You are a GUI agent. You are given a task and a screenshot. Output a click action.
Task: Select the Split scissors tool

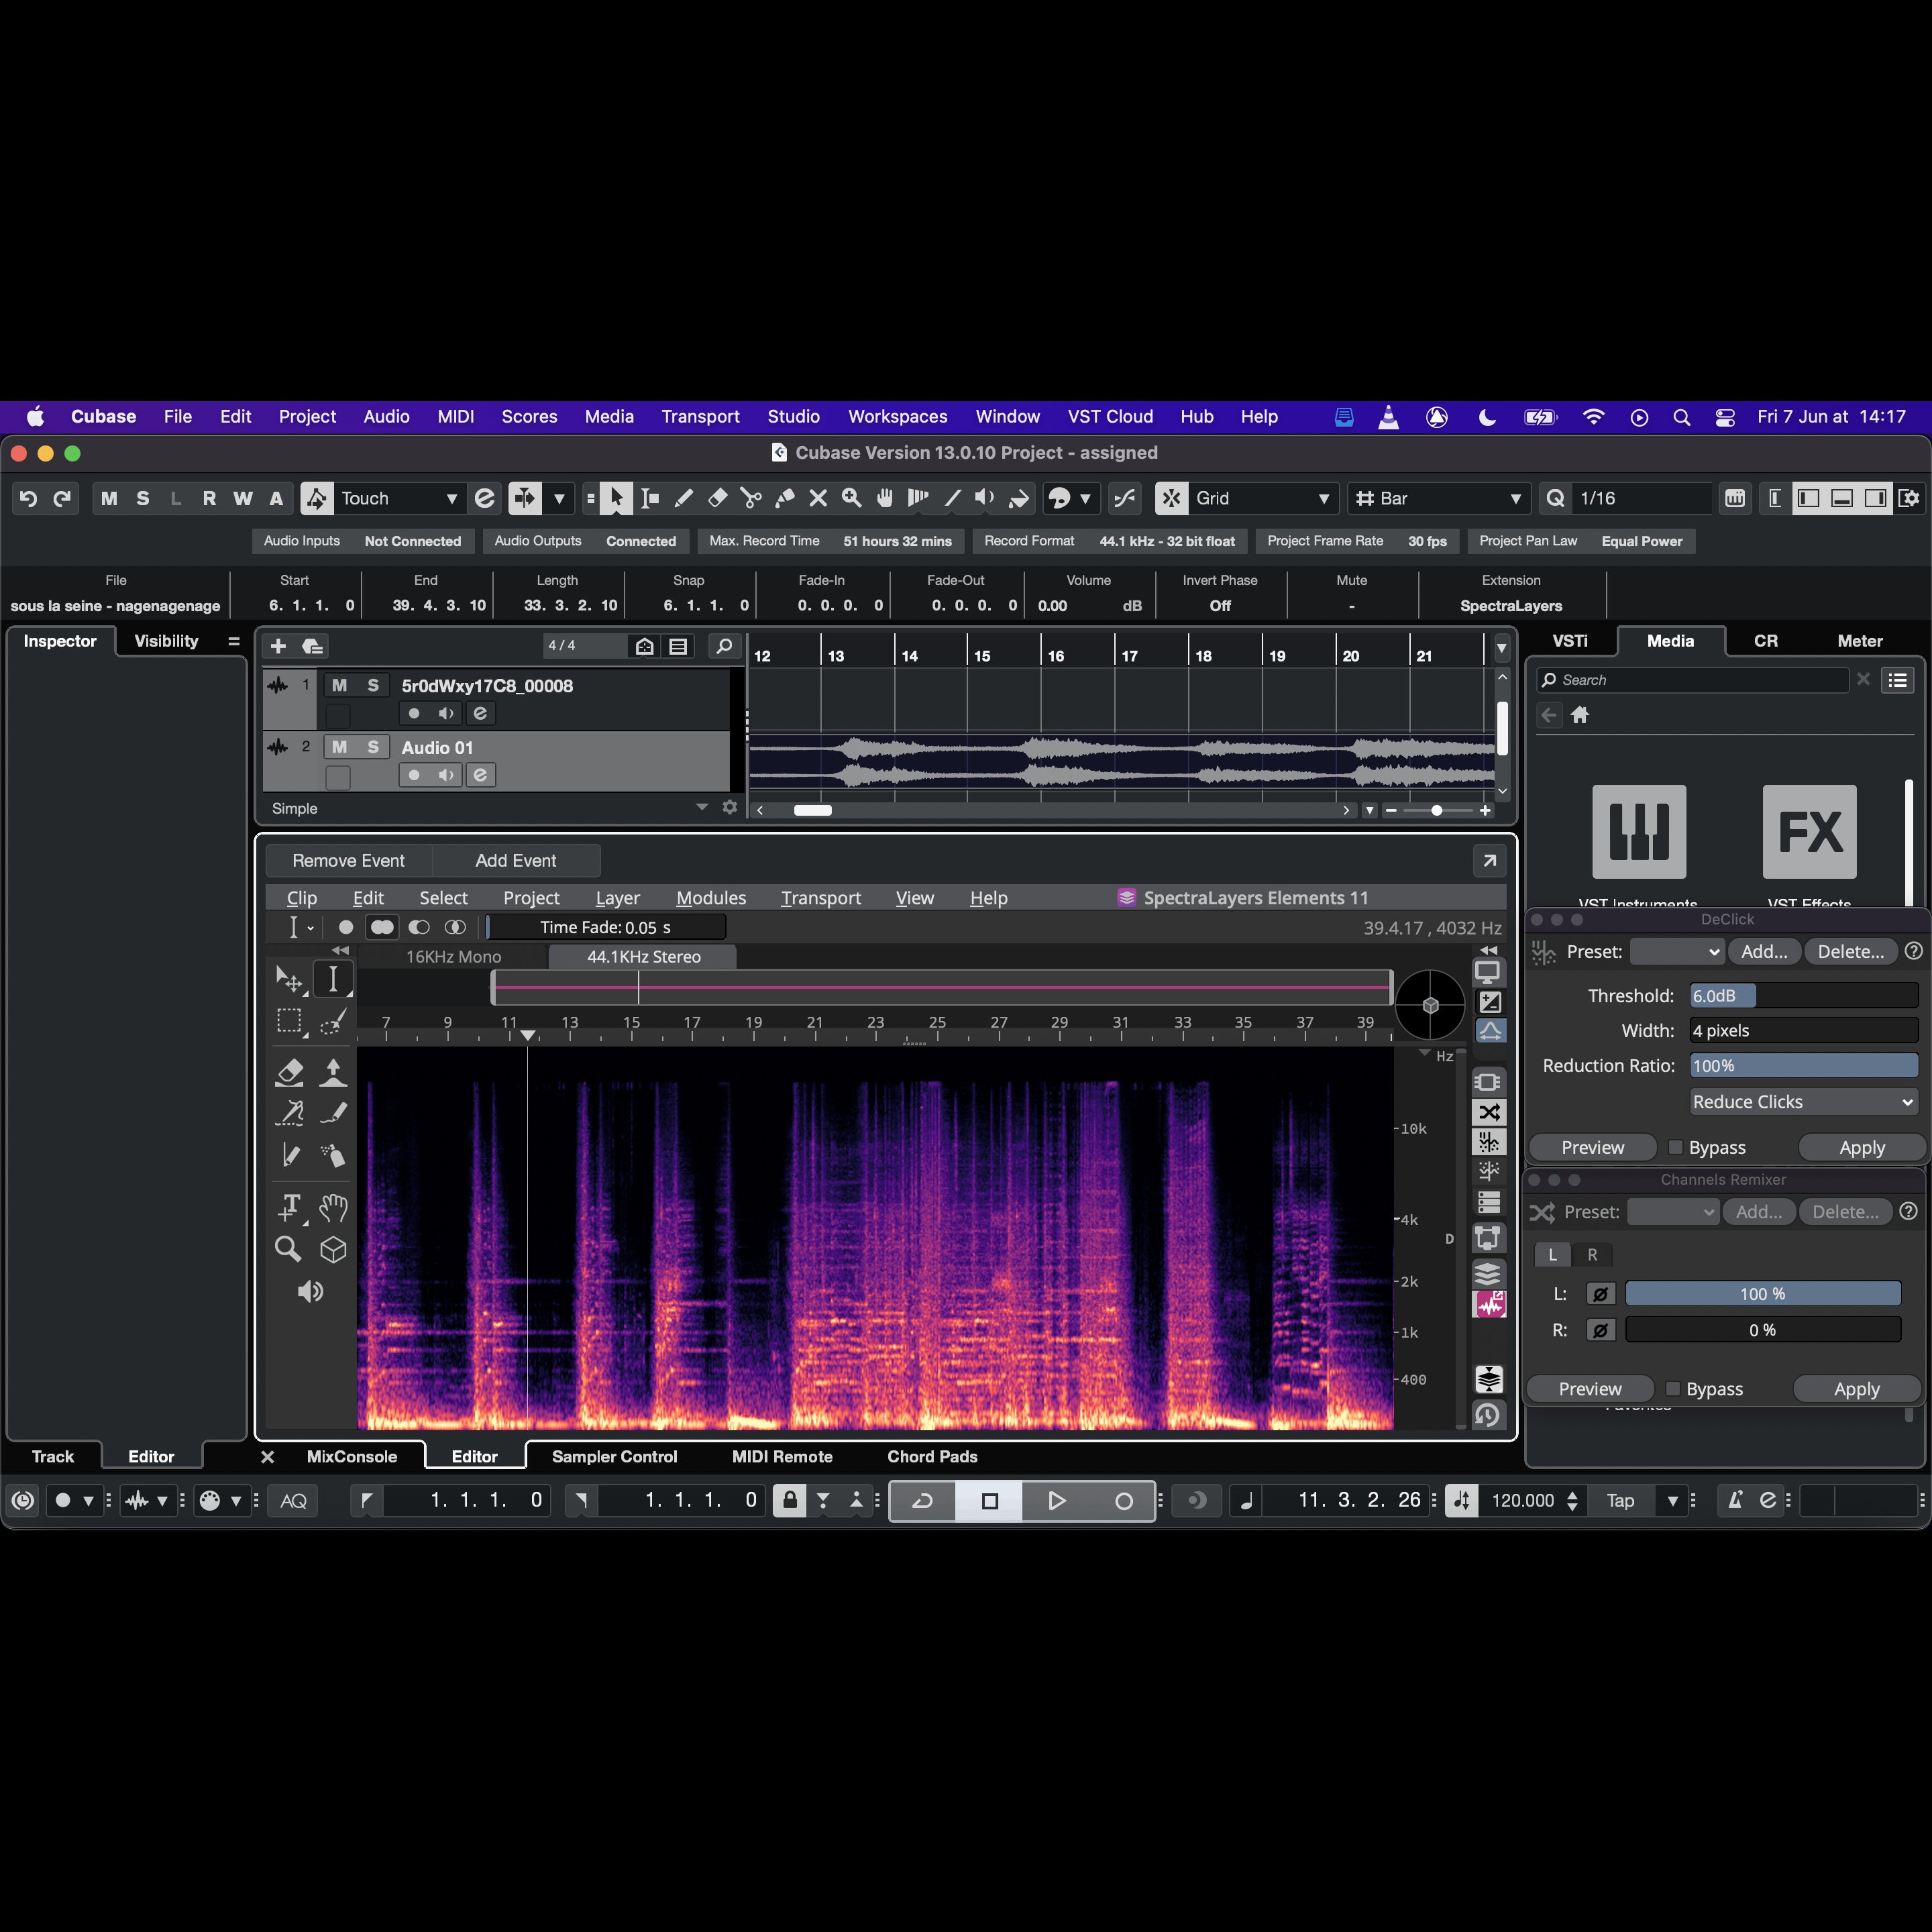751,498
